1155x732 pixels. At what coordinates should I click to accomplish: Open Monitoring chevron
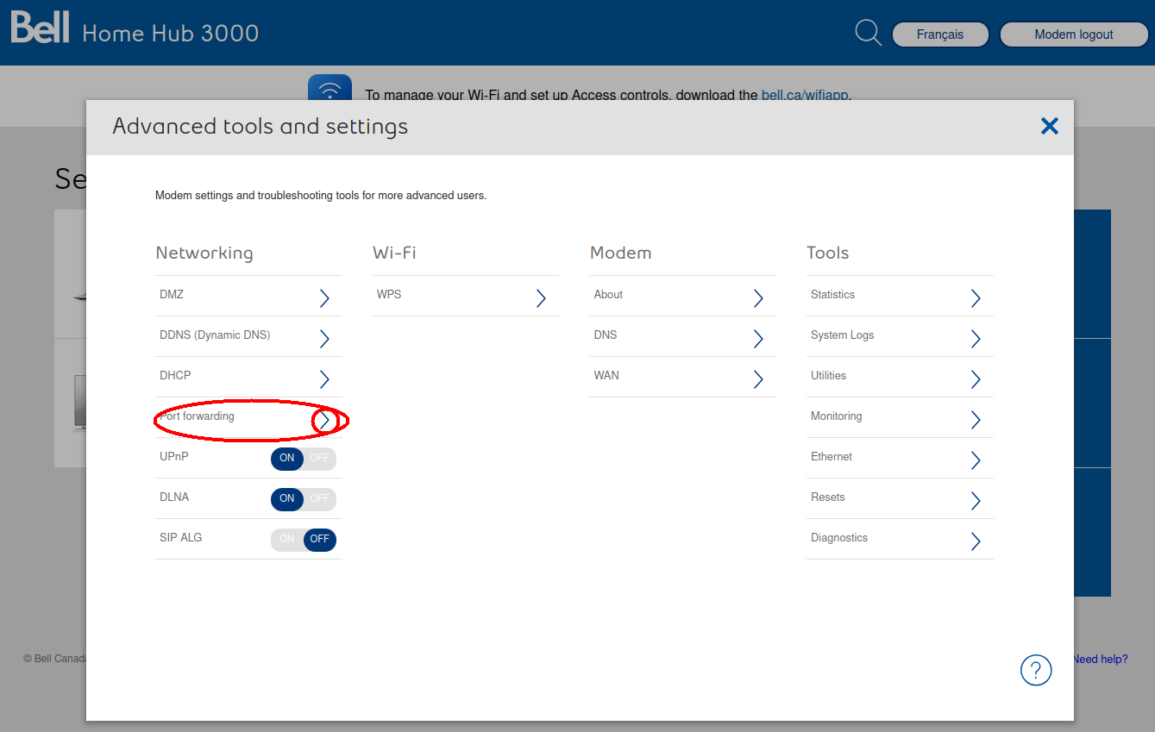click(x=976, y=420)
